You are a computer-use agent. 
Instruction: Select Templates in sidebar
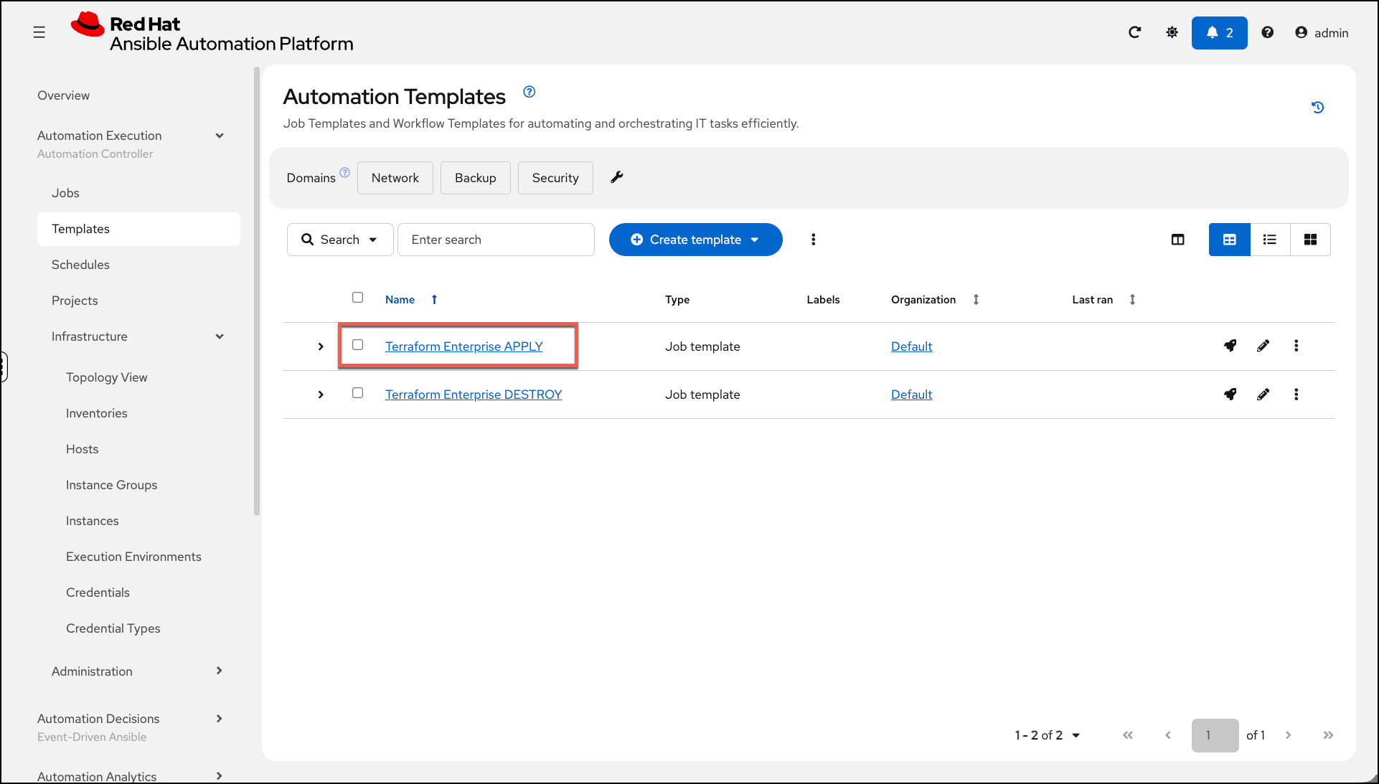click(138, 229)
